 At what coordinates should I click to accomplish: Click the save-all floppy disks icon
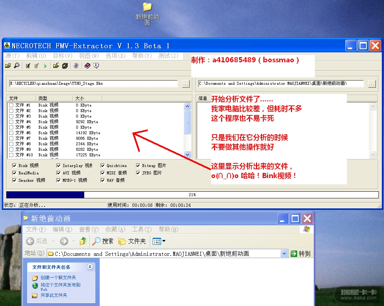(65, 66)
